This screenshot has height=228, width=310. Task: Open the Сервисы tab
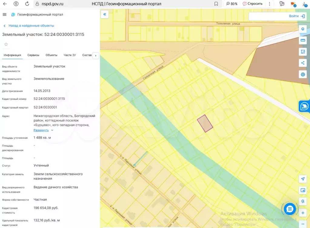[33, 55]
